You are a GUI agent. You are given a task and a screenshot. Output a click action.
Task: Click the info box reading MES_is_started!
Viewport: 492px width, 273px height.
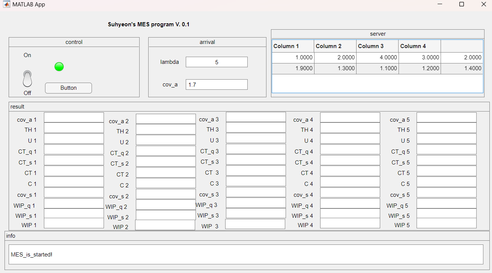coord(246,255)
